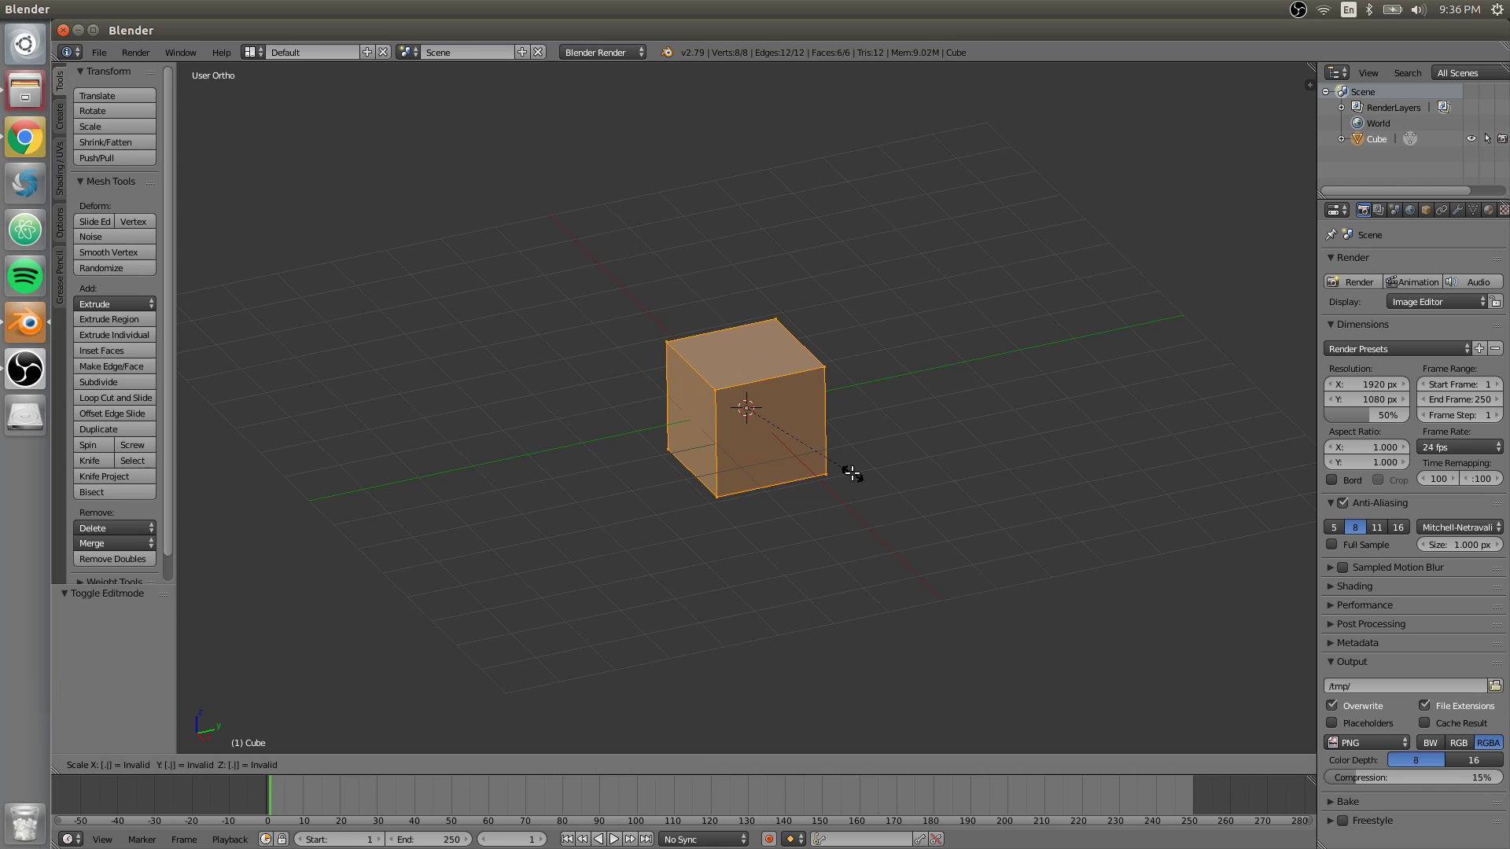Enable the Full Sample checkbox

point(1331,544)
